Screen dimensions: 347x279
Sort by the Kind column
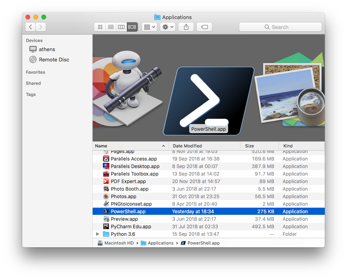coord(302,146)
